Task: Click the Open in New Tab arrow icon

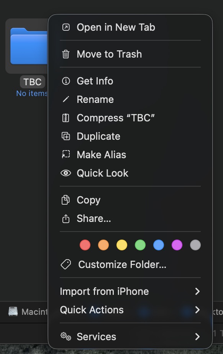Action: [x=66, y=27]
